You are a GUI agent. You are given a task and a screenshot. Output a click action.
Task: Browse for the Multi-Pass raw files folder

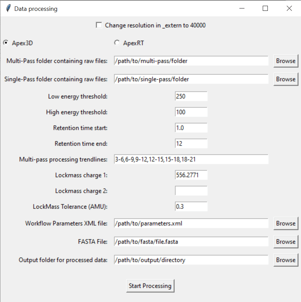(x=285, y=61)
